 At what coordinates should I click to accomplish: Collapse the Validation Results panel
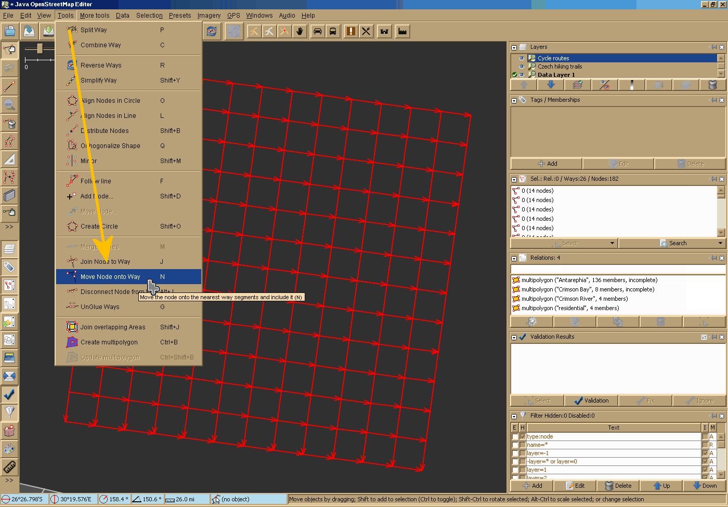(x=514, y=337)
